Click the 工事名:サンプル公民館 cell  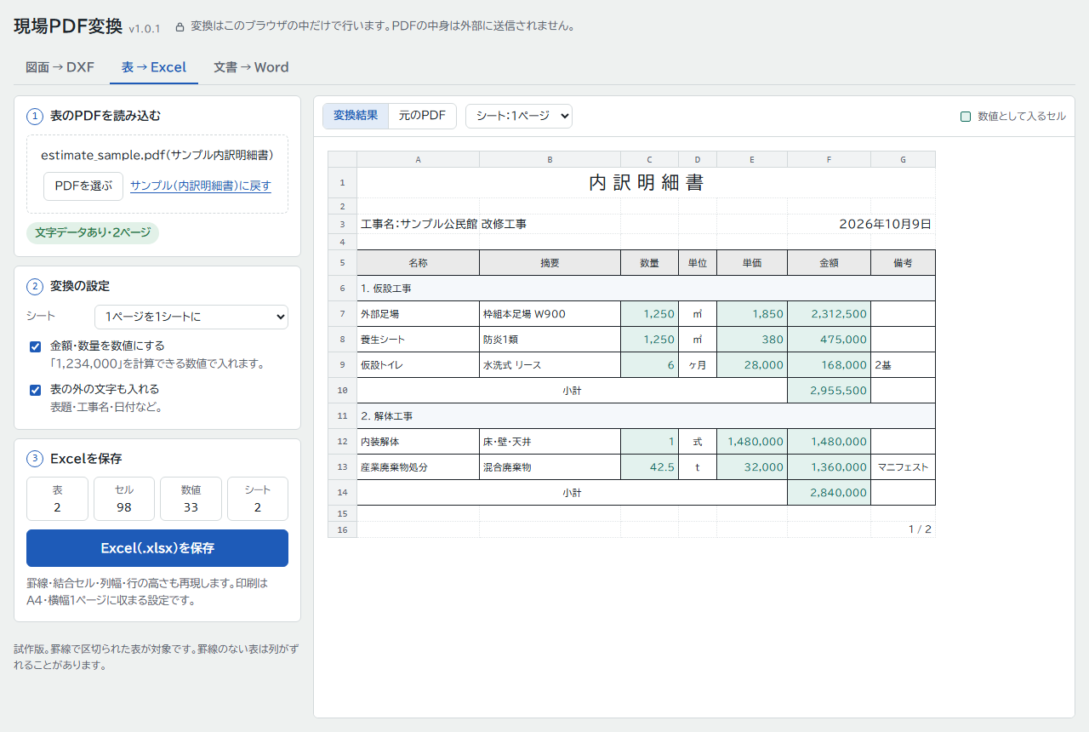pos(418,224)
